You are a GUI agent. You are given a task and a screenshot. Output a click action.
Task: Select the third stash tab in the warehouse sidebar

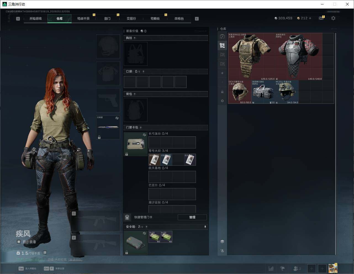pos(222,55)
